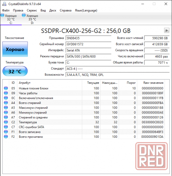Image resolution: width=172 pixels, height=176 pixels.
Task: Click the Наихудш... column header
Action: pos(110,83)
